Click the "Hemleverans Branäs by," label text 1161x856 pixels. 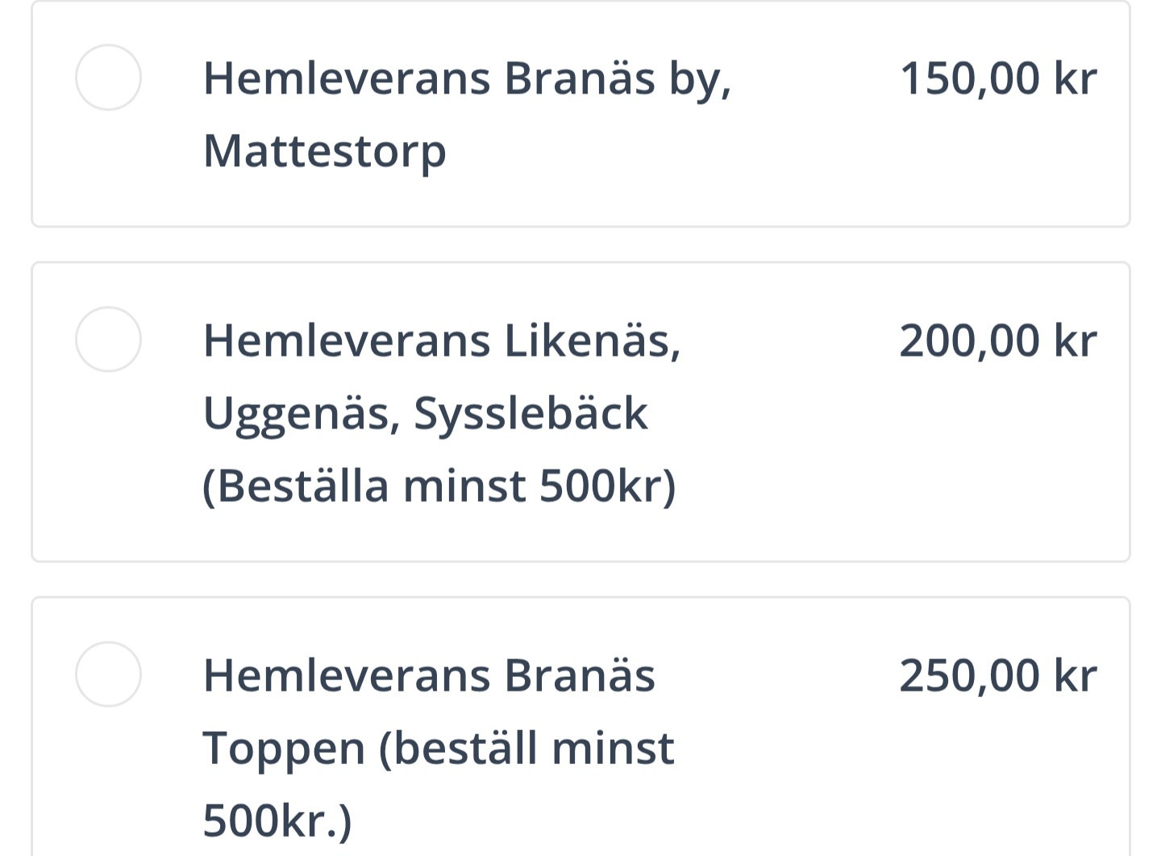(467, 79)
